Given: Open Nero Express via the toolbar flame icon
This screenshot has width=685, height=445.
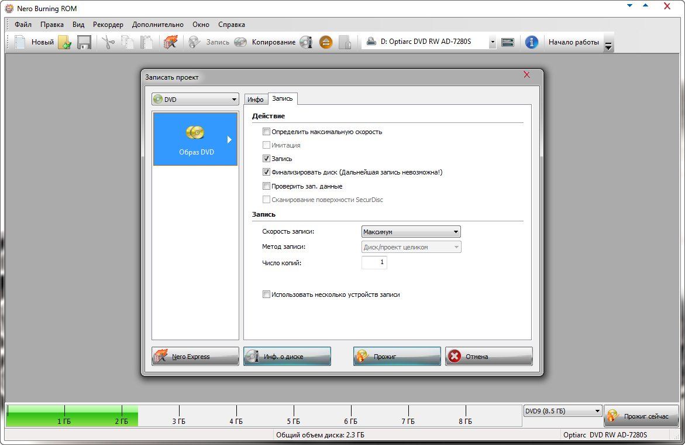Looking at the screenshot, I should 170,42.
